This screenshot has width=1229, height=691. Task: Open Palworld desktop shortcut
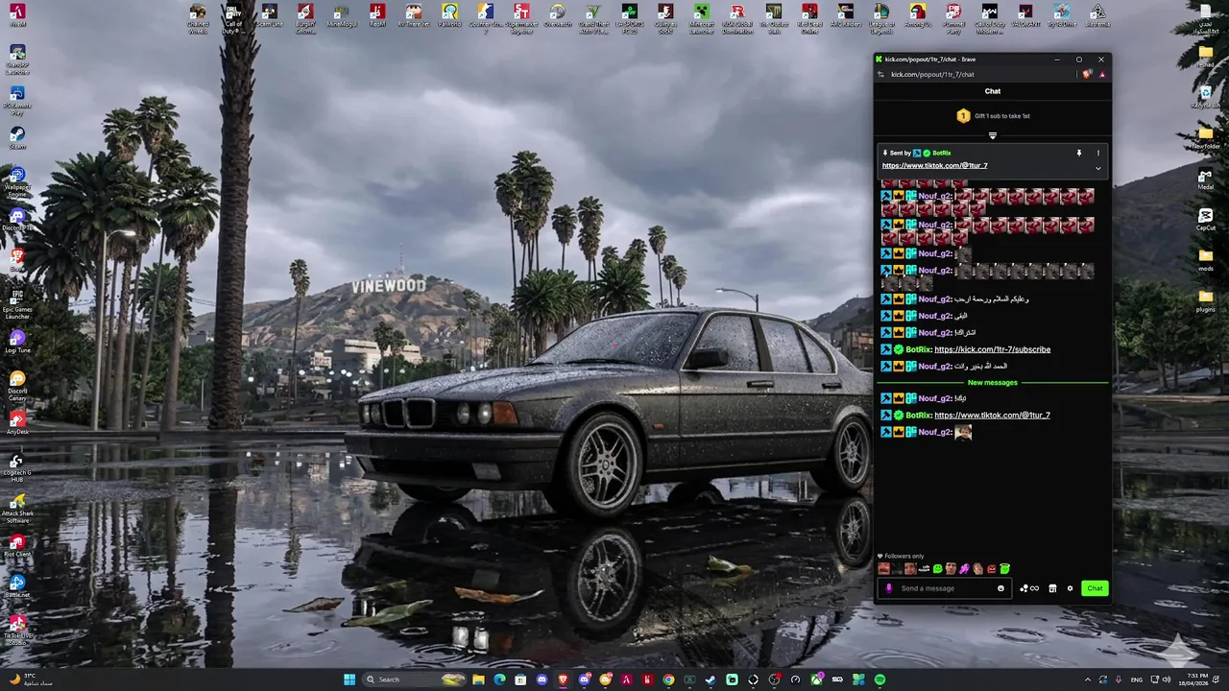(x=449, y=16)
